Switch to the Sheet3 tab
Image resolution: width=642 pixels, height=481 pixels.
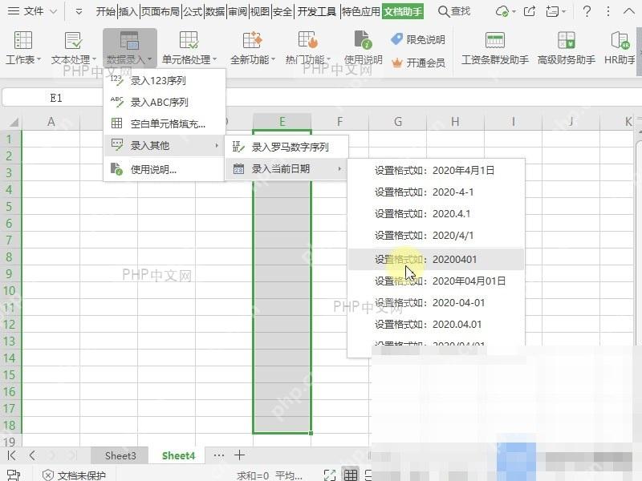(x=120, y=455)
